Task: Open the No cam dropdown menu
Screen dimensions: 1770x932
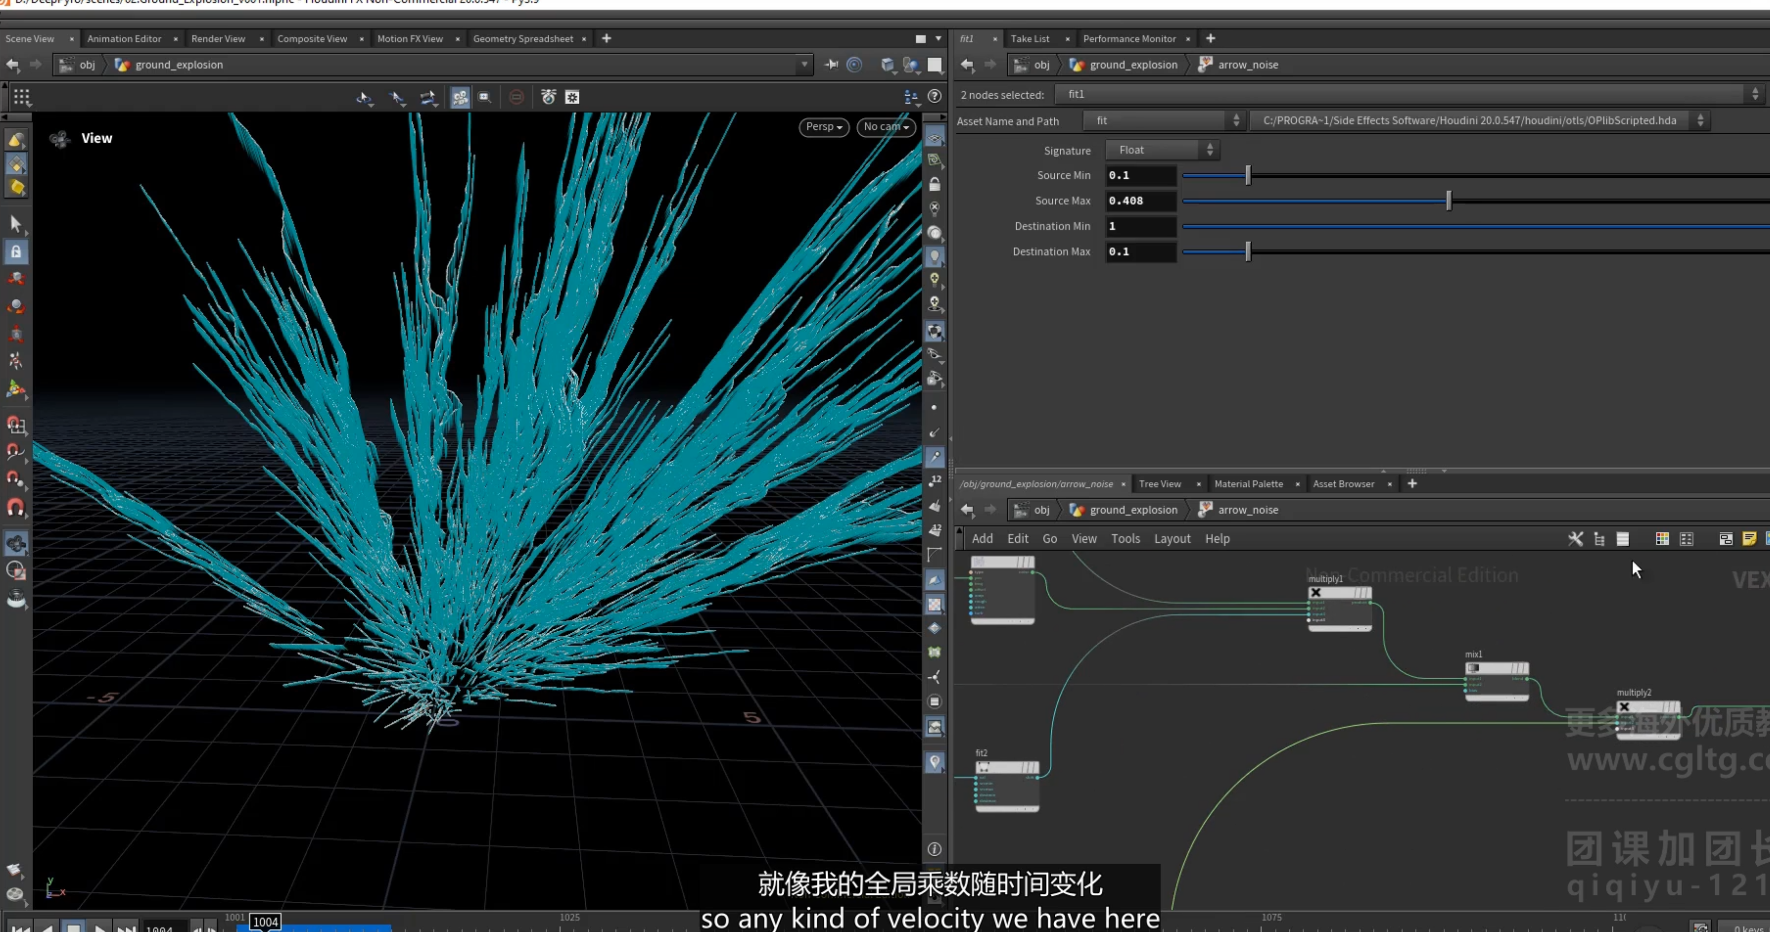Action: [x=886, y=127]
